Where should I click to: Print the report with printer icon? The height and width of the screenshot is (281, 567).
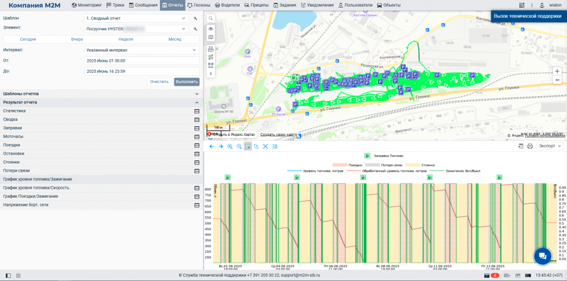[530, 146]
